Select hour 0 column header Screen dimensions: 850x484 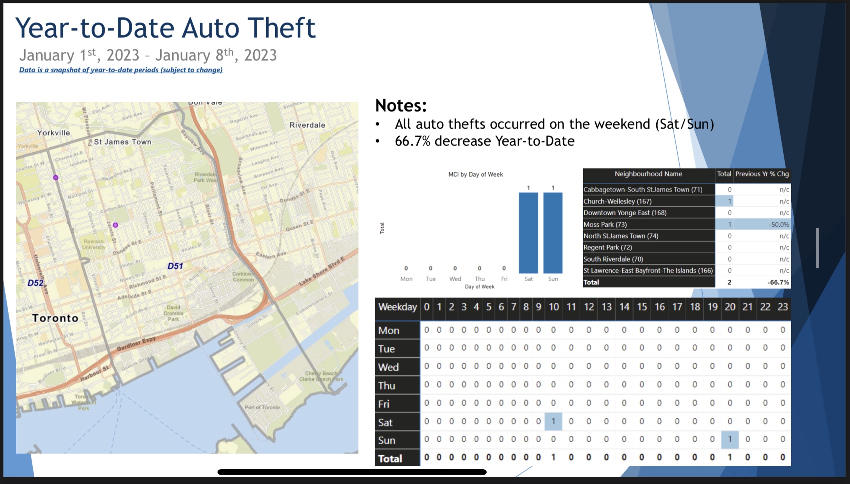[x=427, y=307]
